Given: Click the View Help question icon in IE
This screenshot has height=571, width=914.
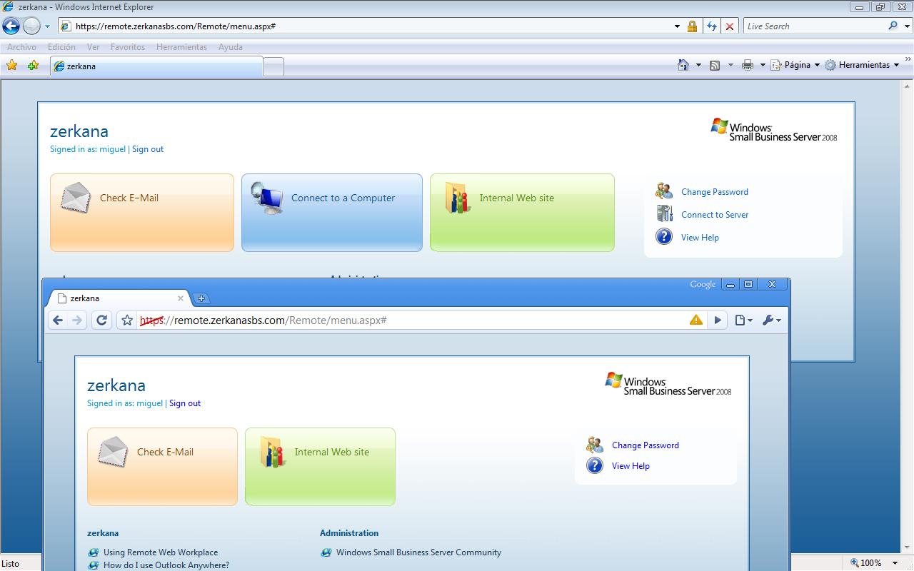Looking at the screenshot, I should (664, 236).
